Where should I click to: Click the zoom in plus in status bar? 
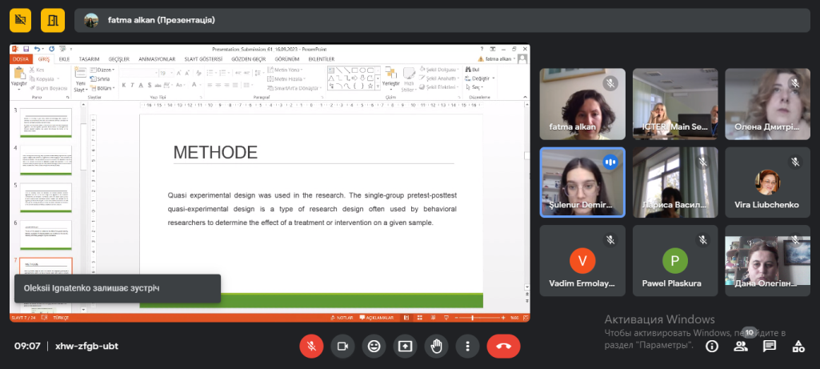(x=503, y=318)
